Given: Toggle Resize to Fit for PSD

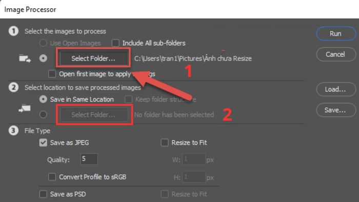Looking at the screenshot, I should (165, 194).
